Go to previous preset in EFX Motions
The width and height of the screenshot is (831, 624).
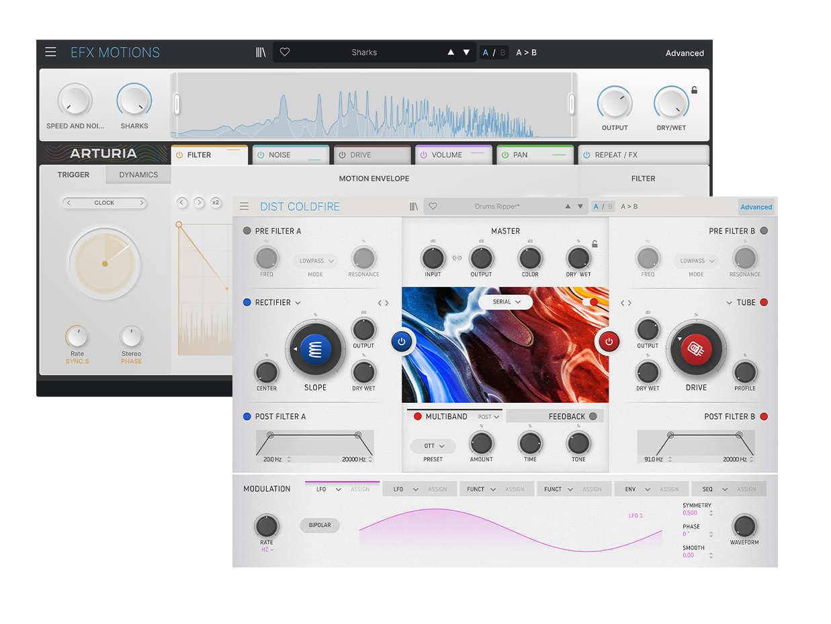tap(451, 52)
